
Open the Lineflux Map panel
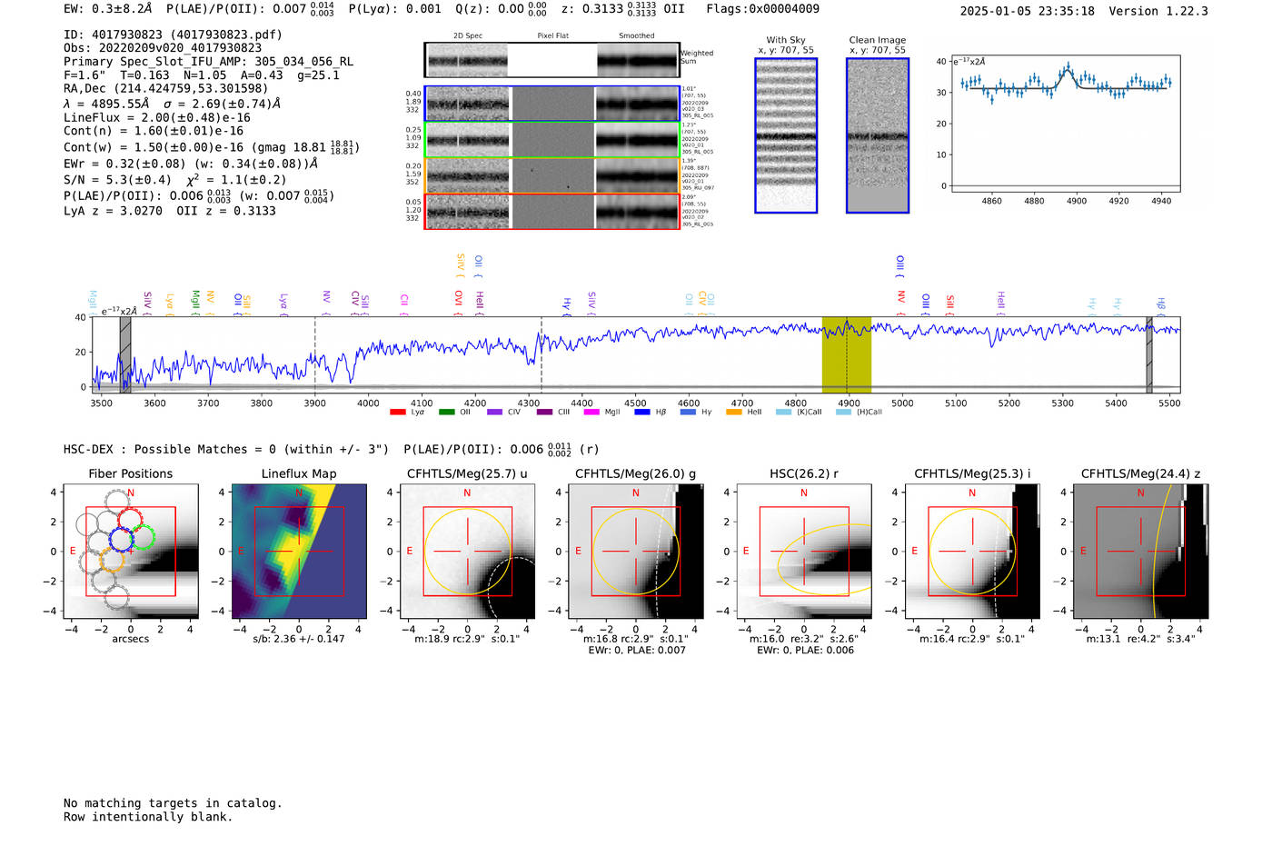[299, 552]
